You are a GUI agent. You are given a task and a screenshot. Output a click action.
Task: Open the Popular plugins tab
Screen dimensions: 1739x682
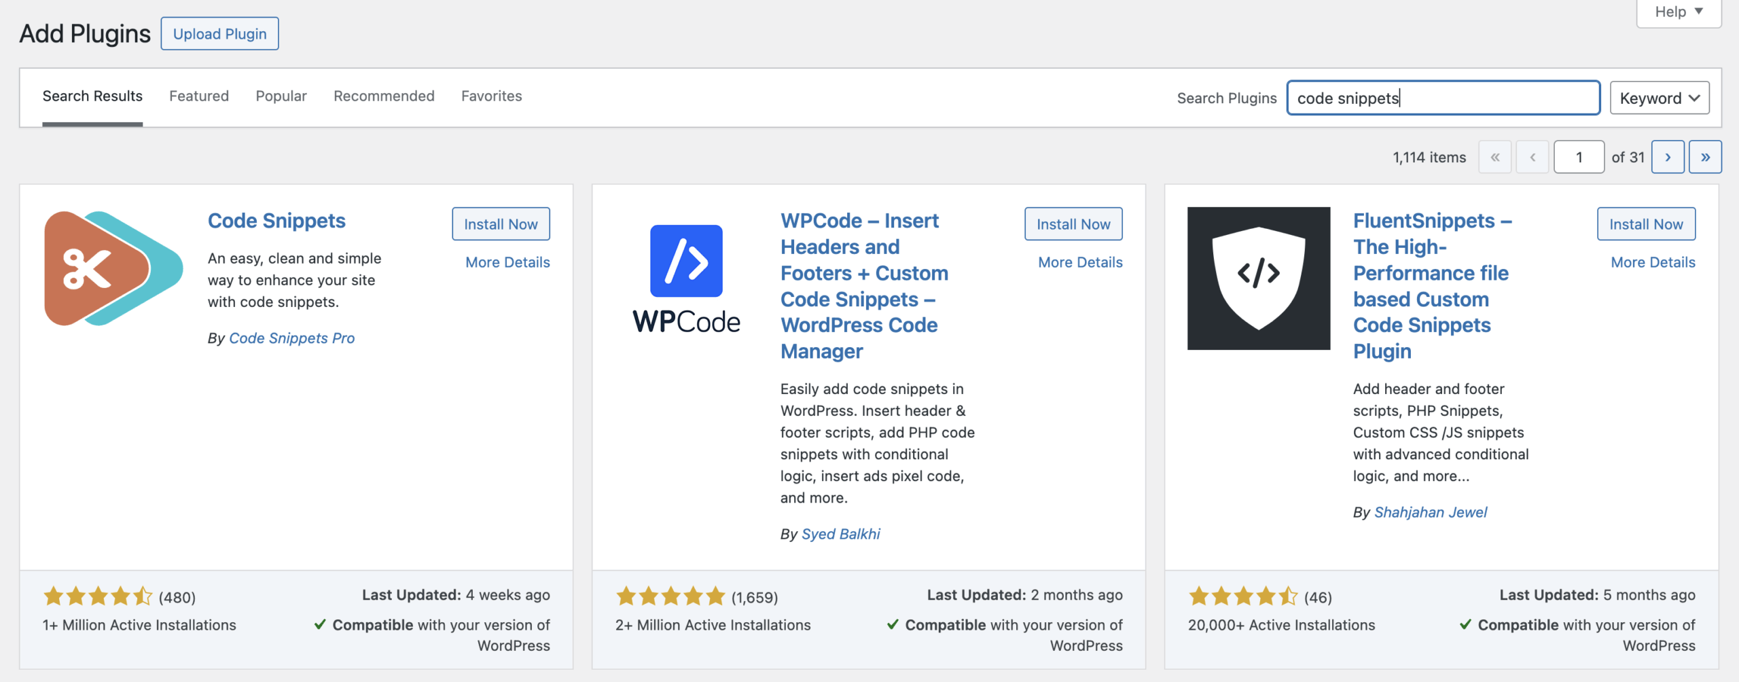(281, 96)
